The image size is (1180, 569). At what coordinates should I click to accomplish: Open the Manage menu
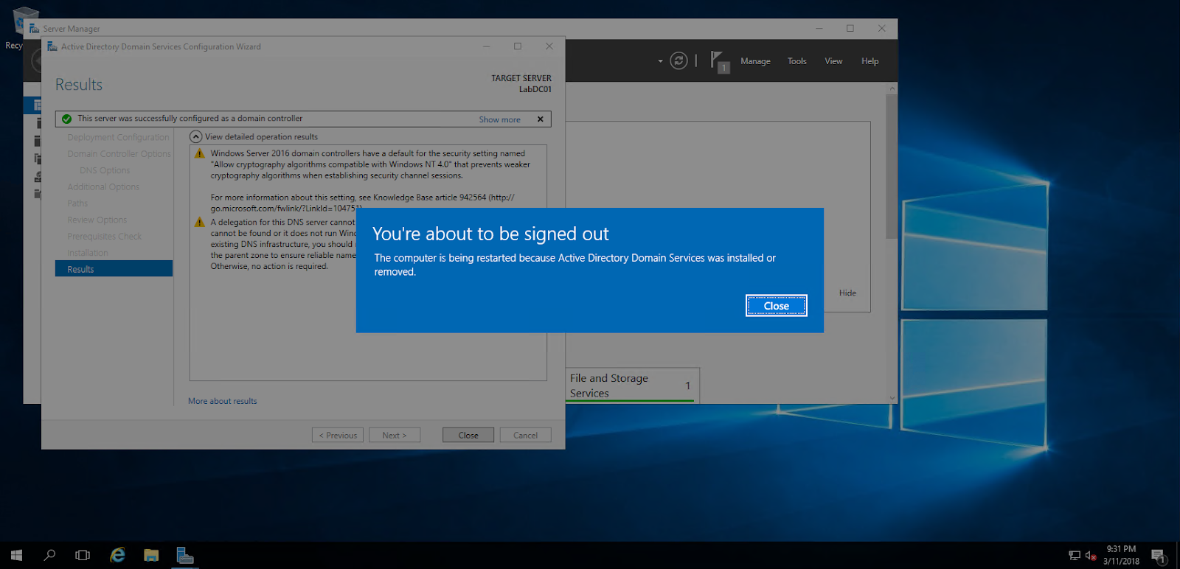(755, 61)
